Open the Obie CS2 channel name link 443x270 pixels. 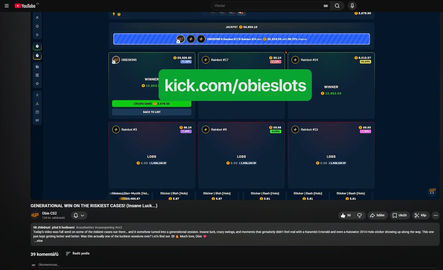(x=49, y=213)
